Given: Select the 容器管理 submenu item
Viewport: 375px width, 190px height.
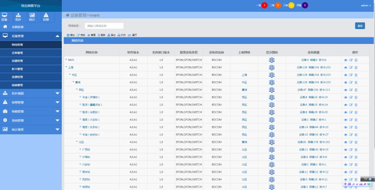Looking at the screenshot, I should coord(31,61).
